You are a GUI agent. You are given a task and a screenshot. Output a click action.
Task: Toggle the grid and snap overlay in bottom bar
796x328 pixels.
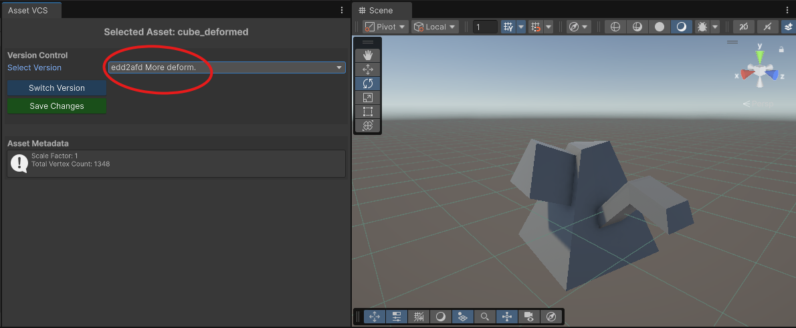tap(419, 317)
